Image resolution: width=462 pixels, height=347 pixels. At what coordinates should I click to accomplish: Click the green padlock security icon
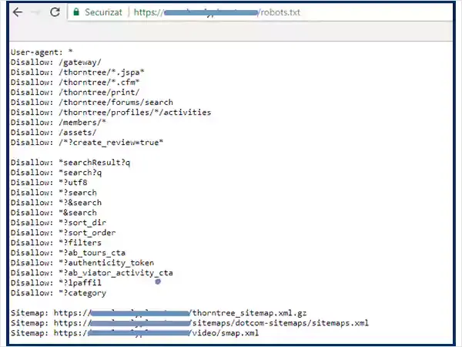[76, 12]
